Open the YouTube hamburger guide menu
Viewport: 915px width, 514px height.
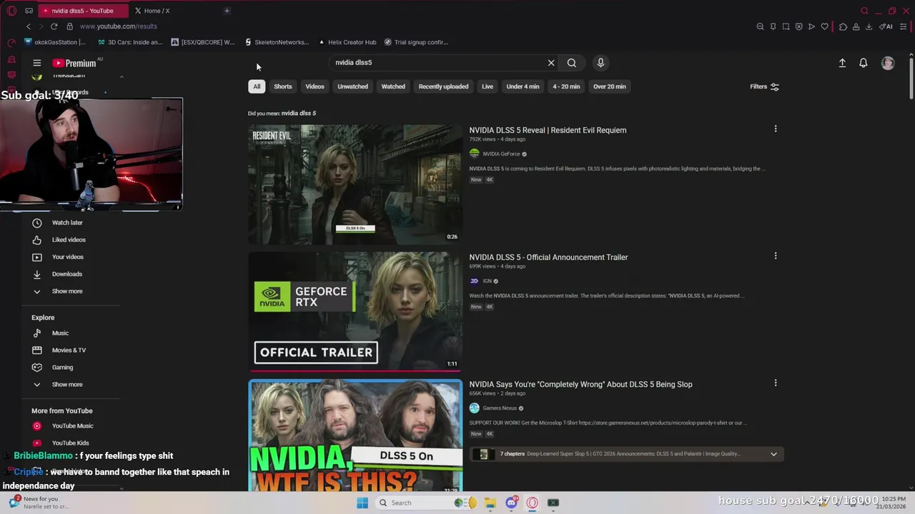coord(37,63)
